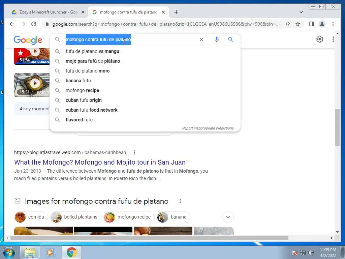Reload the current page

pos(34,24)
